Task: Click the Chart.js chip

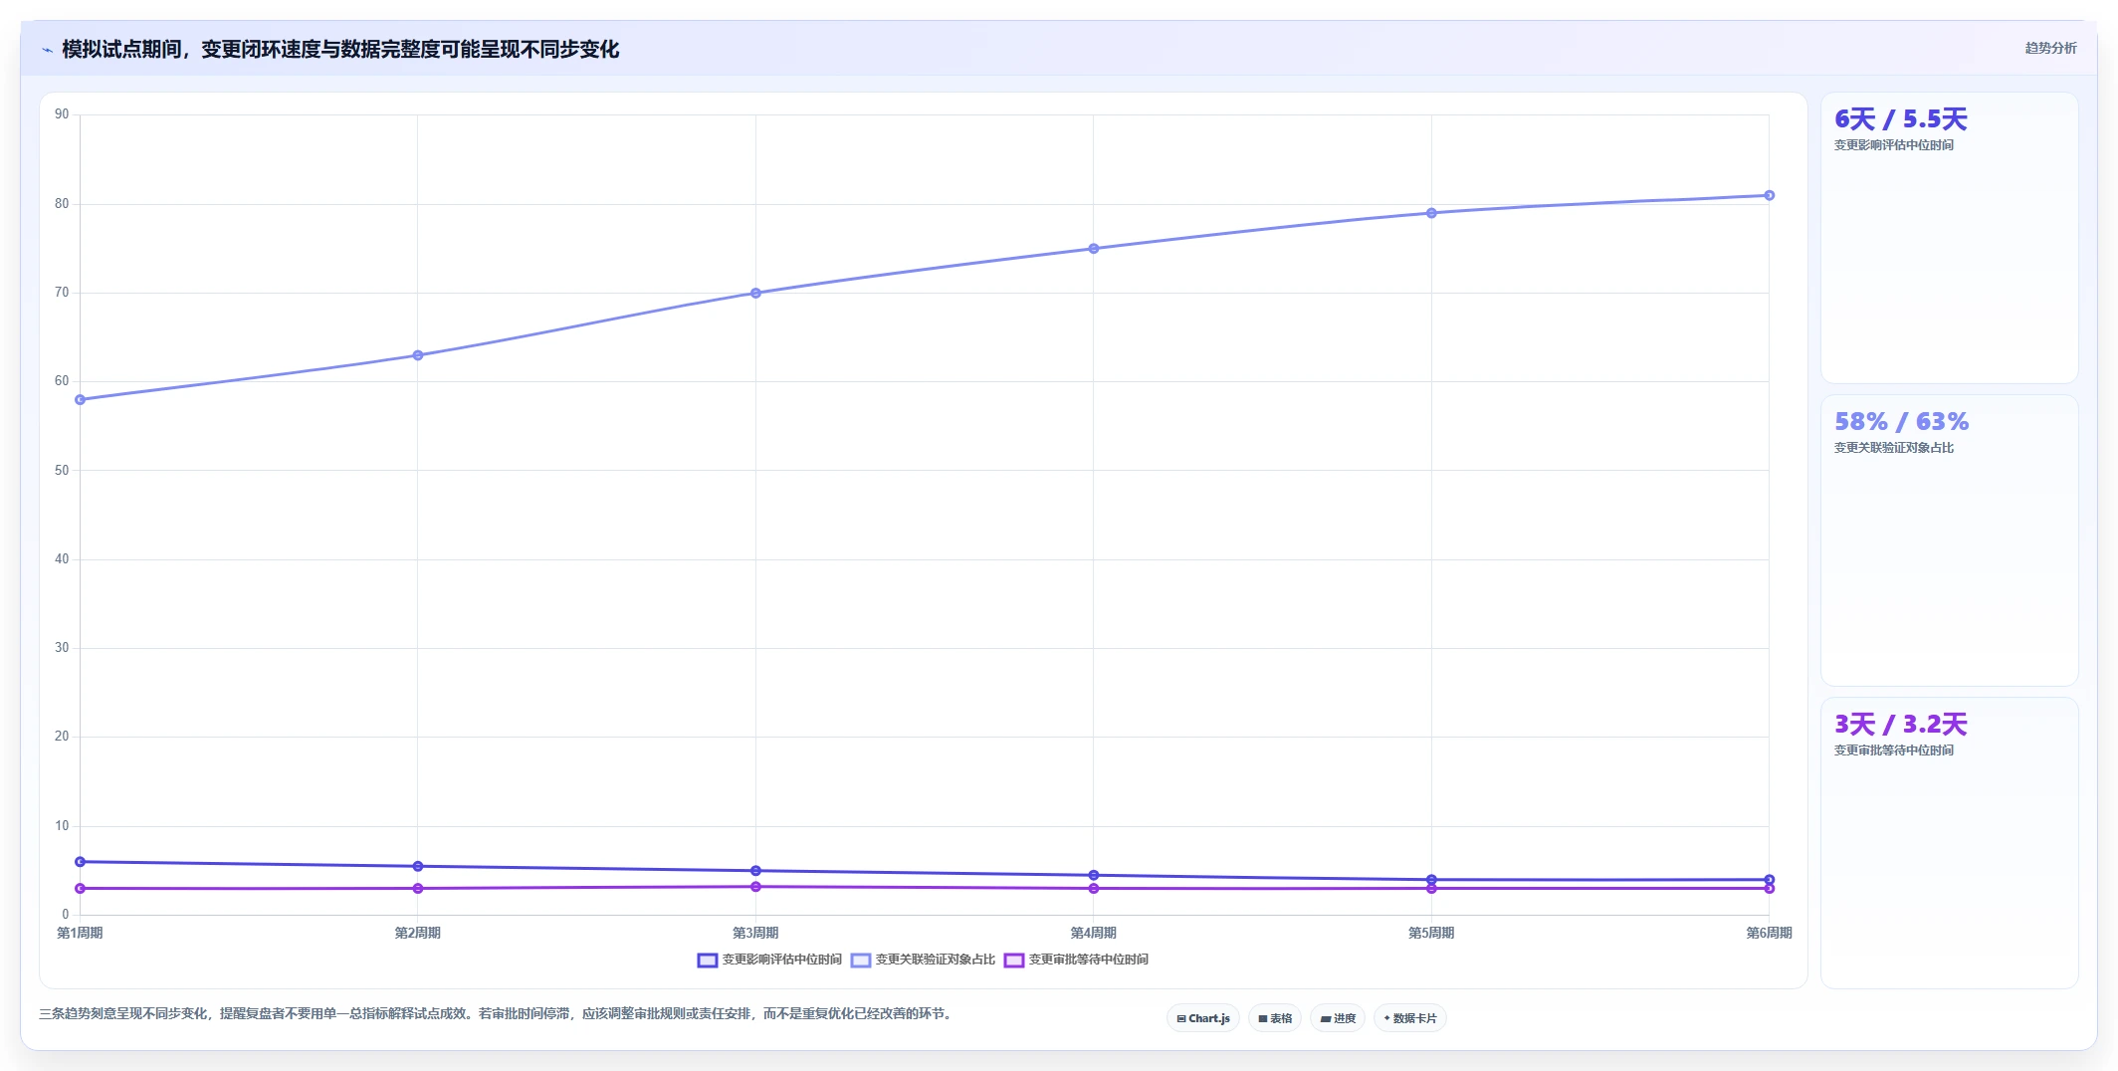Action: point(1202,1018)
